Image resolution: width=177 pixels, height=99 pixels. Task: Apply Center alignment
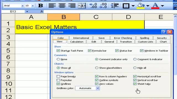pos(62,5)
